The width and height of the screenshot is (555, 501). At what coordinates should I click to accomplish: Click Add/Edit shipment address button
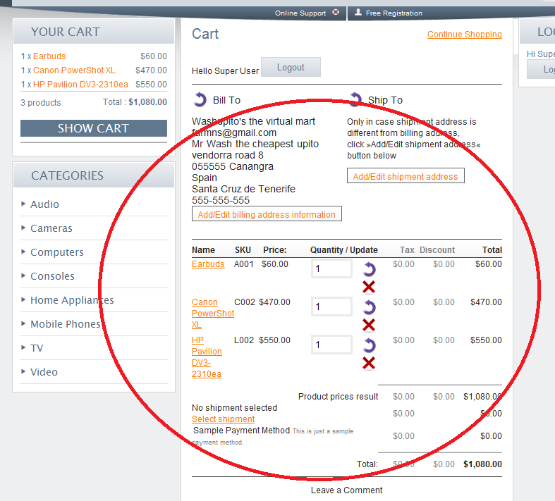tap(405, 176)
